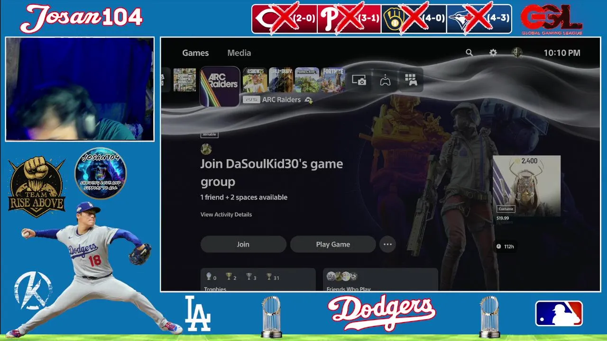Switch to the Media tab
607x341 pixels.
[x=239, y=53]
